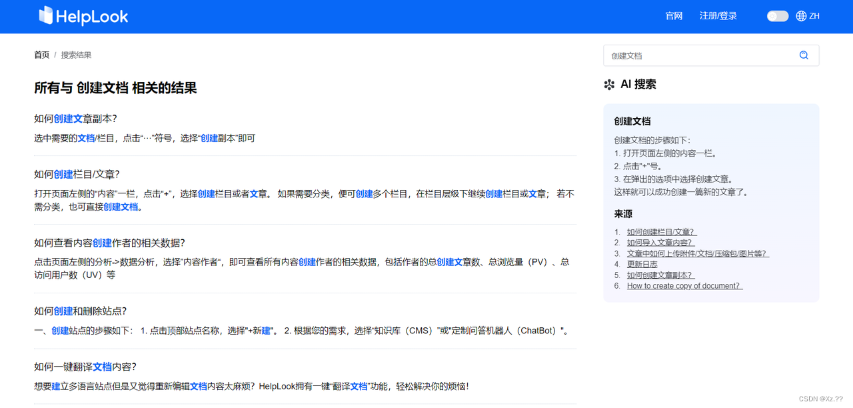
Task: Open source link 如何导入文章内容?
Action: click(x=660, y=243)
